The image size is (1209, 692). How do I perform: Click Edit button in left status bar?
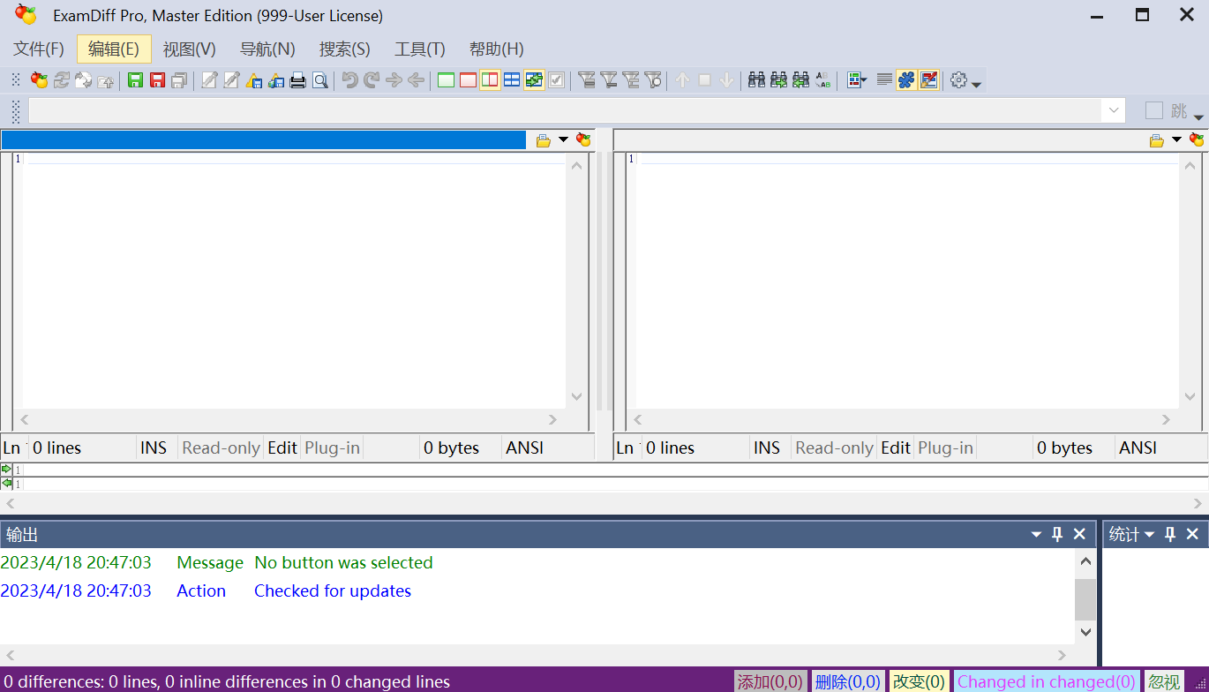point(282,448)
